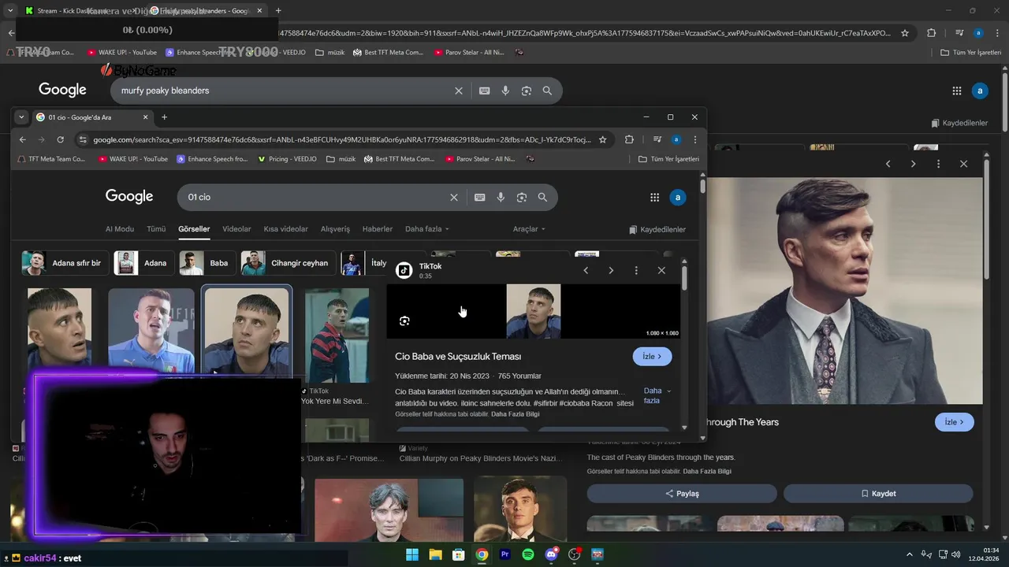1009x567 pixels.
Task: Open three-dot options in TikTok preview panel
Action: click(x=636, y=270)
